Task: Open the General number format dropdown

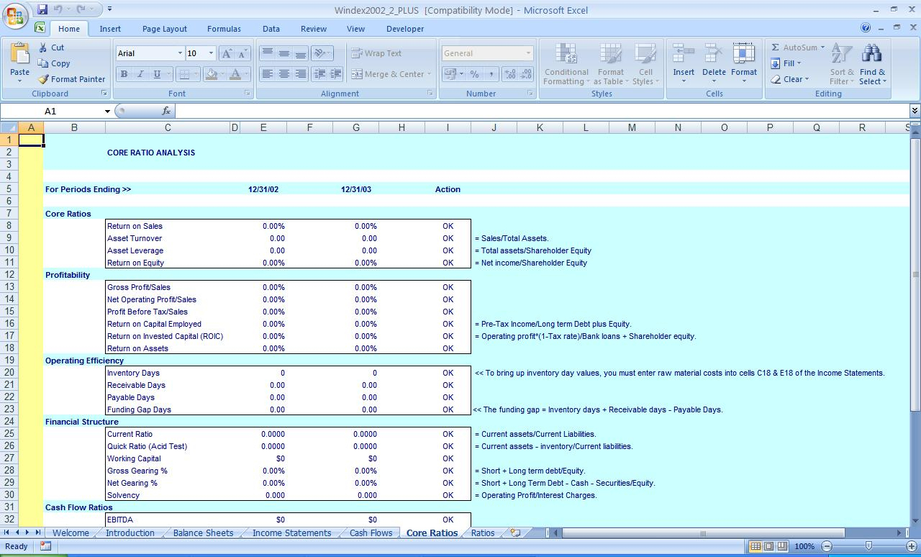Action: (x=527, y=53)
